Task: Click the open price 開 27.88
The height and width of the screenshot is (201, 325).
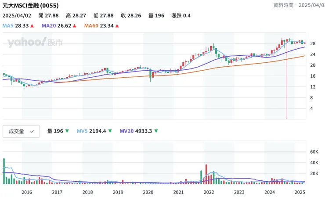Action: (48, 15)
